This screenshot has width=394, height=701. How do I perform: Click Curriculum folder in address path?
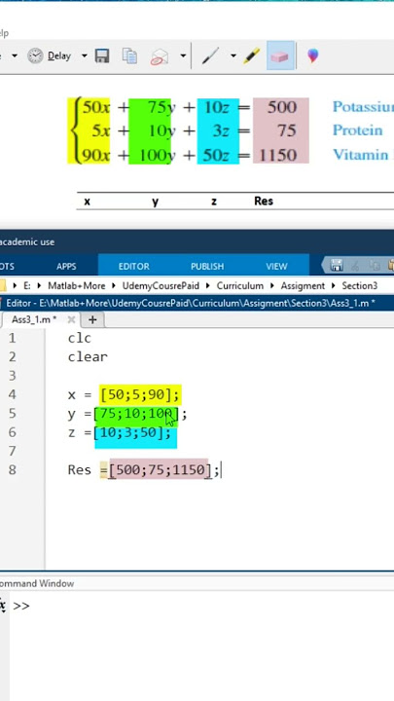point(240,285)
